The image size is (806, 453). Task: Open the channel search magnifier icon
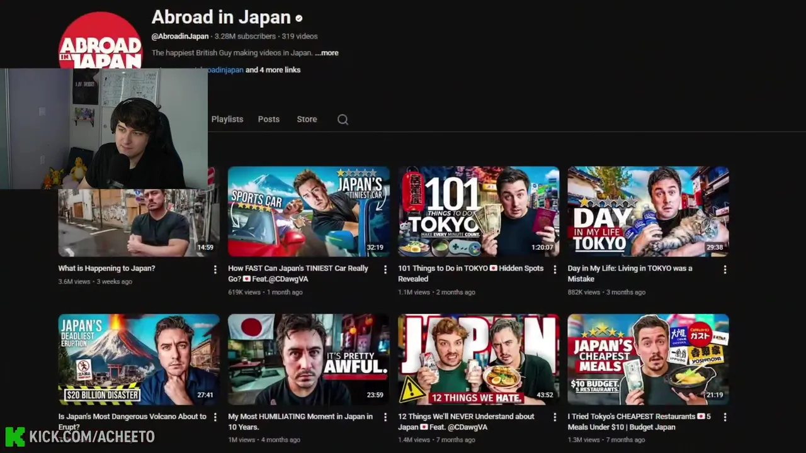(343, 120)
